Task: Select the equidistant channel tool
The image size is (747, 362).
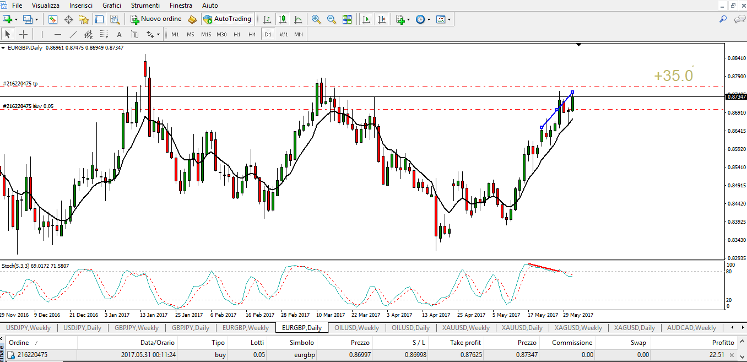Action: [88, 34]
